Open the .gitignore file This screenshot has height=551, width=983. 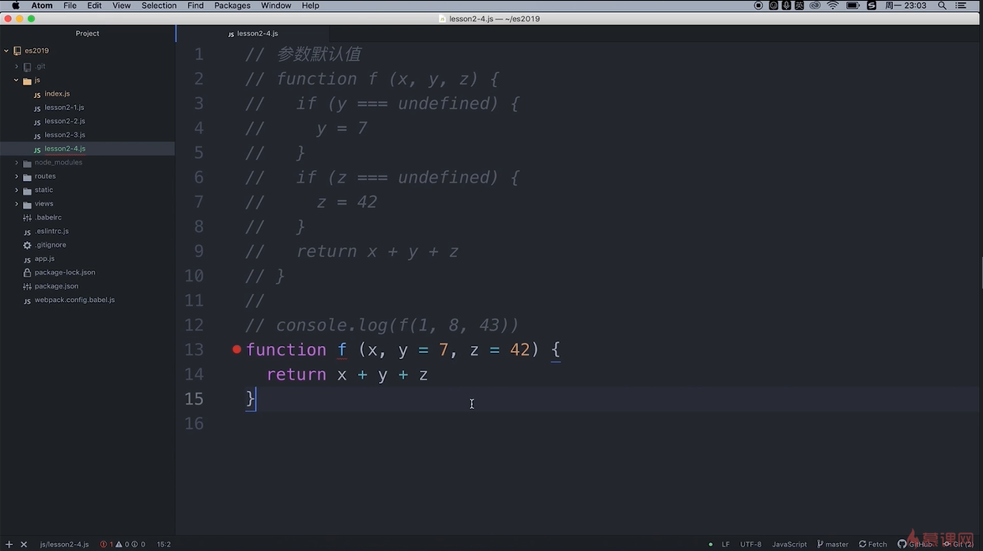click(51, 245)
